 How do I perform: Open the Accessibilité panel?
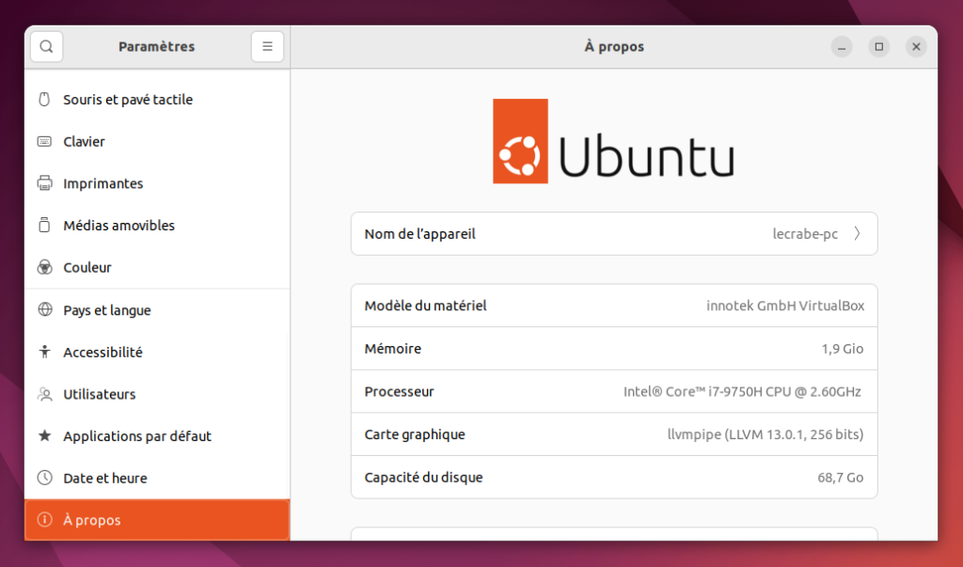(x=157, y=352)
